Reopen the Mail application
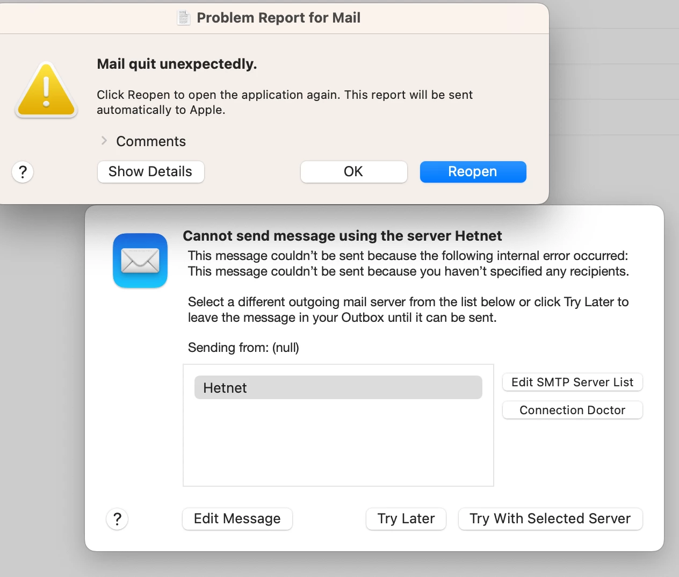This screenshot has height=577, width=679. [473, 172]
